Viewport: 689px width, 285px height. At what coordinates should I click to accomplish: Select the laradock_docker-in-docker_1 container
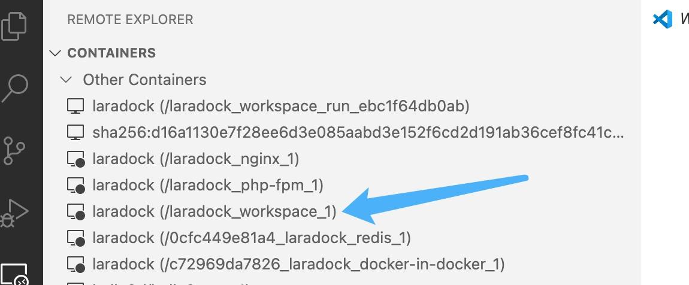tap(298, 265)
